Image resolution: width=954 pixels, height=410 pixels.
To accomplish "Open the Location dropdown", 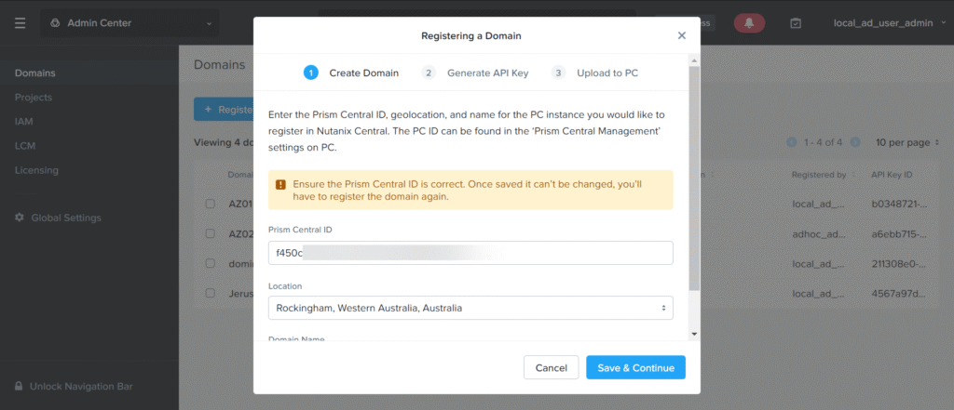I will [470, 308].
